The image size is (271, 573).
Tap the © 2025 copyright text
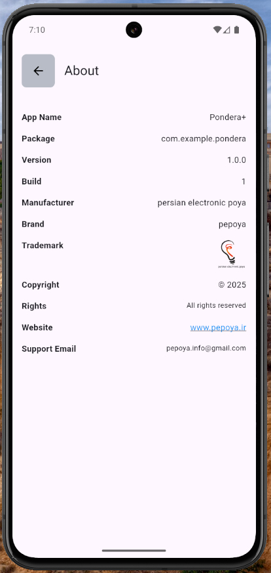pyautogui.click(x=232, y=285)
